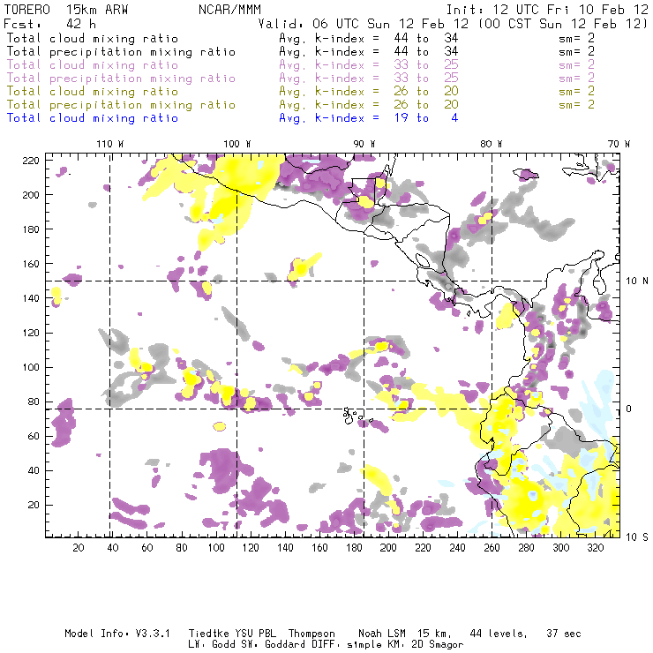653x653 pixels.
Task: Select the 'Noah LSM' footer text
Action: pos(382,634)
